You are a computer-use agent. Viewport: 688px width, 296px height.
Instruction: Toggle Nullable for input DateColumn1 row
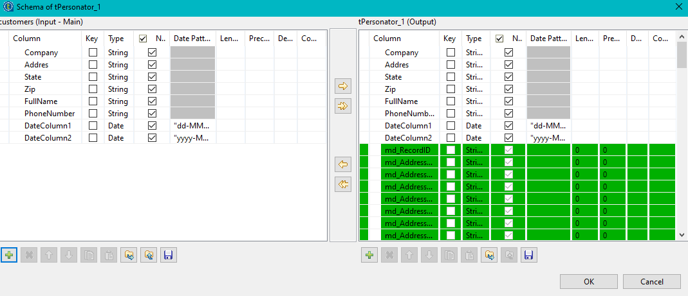coord(153,126)
